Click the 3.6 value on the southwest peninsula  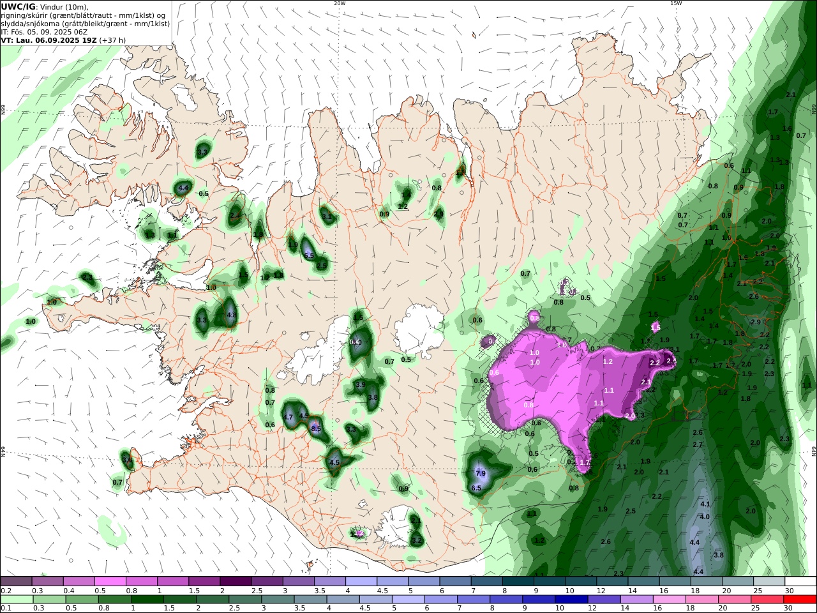(127, 460)
